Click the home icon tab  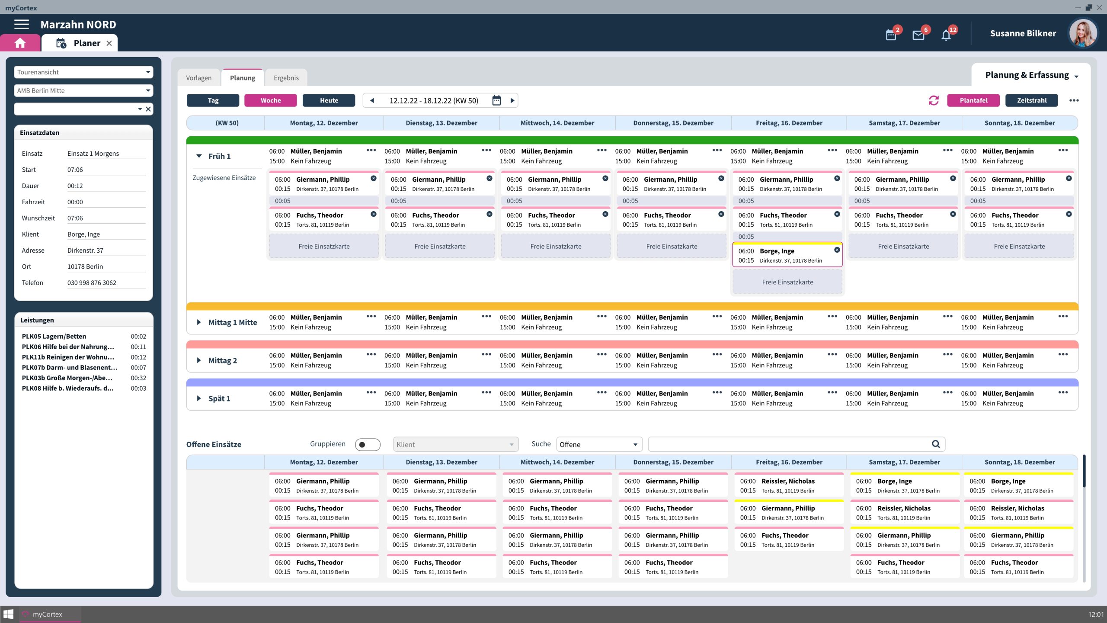[x=20, y=43]
